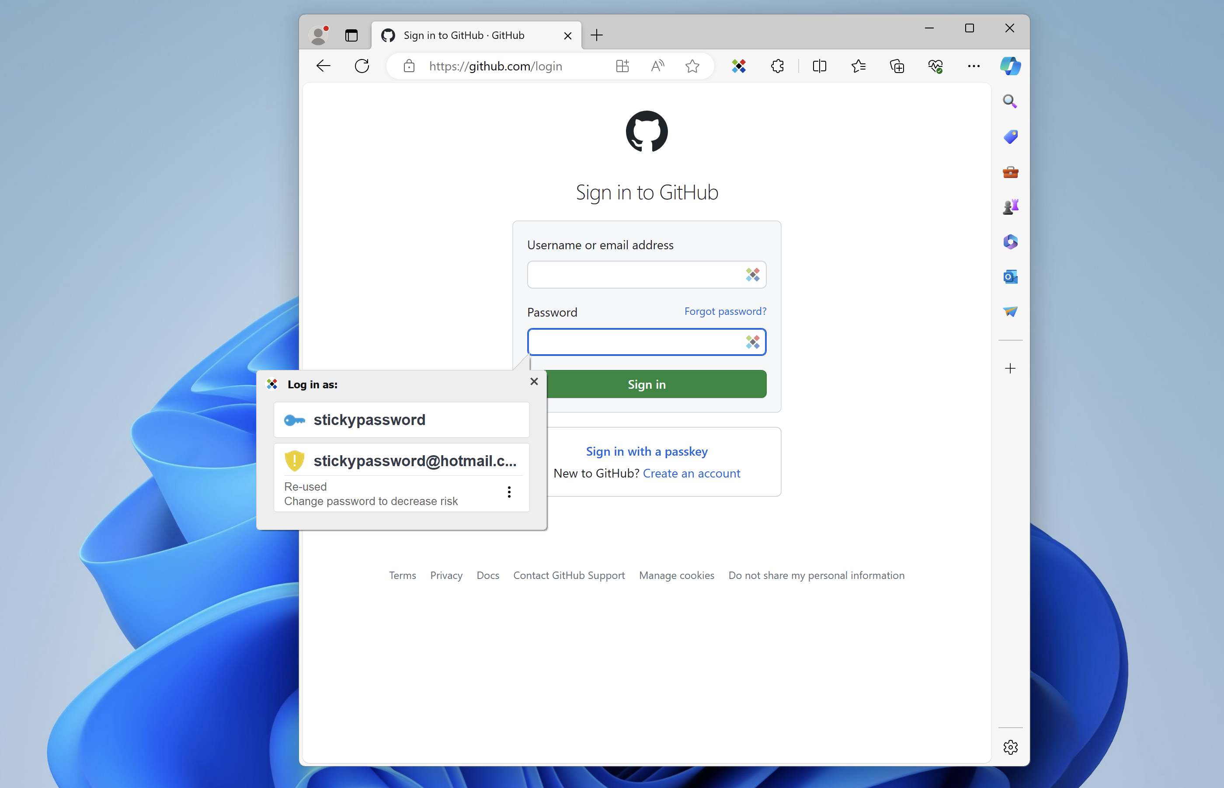1224x788 pixels.
Task: Toggle the favorites star for this page
Action: coord(692,66)
